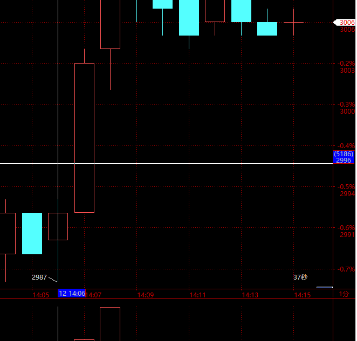Click the blue crosshair time label 12 14:06
Image resolution: width=357 pixels, height=341 pixels.
click(72, 293)
